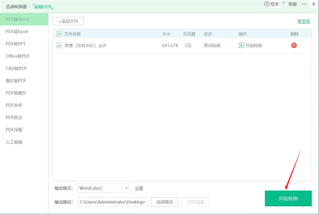
Task: Open PDF压缩 (compress) in sidebar
Action: [24, 129]
